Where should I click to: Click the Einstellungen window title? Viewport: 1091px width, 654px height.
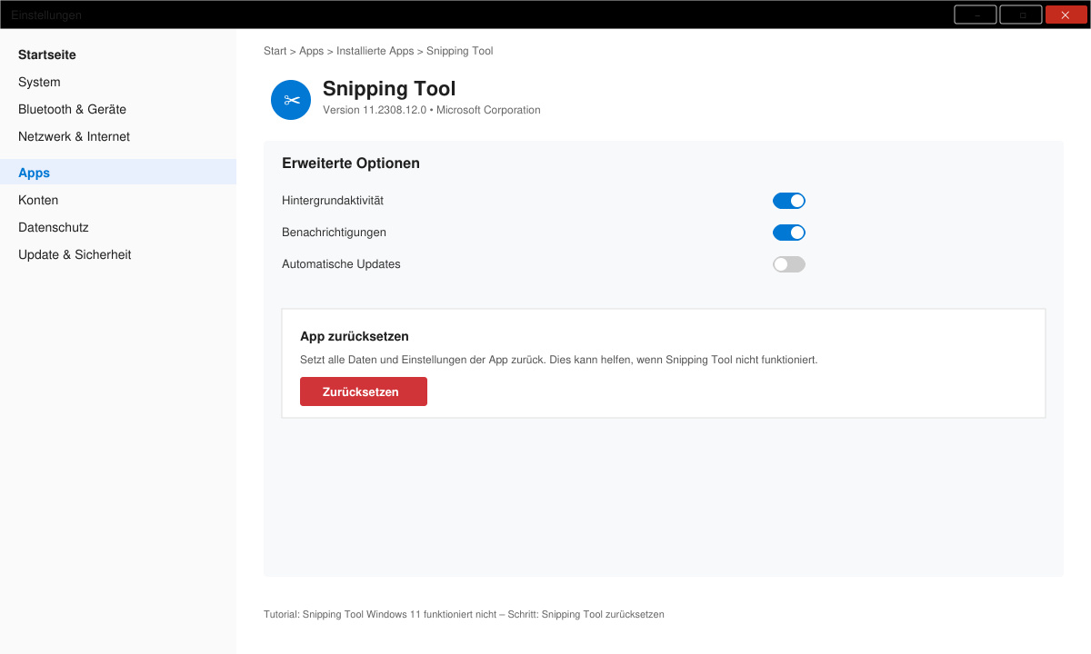[x=46, y=15]
